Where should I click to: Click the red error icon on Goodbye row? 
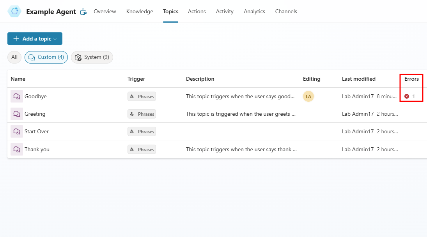click(x=407, y=96)
